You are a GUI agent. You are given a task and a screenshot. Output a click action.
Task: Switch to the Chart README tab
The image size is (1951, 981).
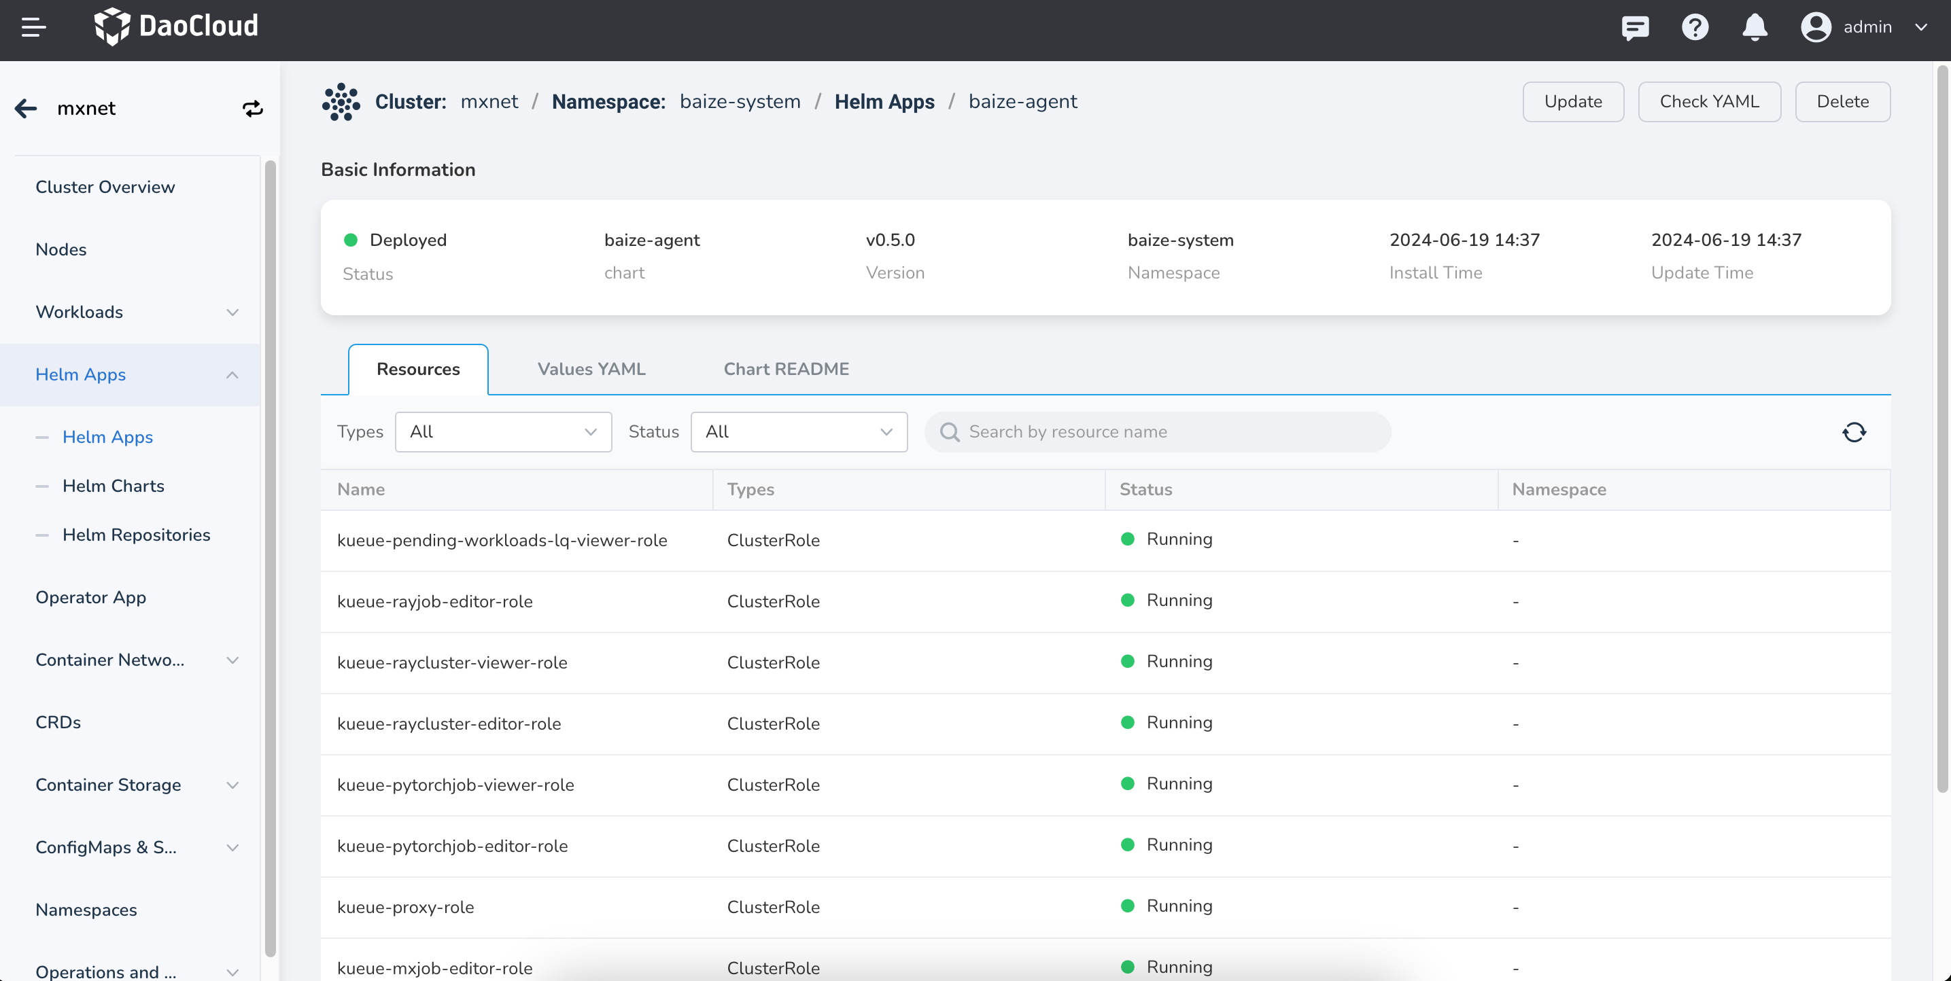click(785, 369)
